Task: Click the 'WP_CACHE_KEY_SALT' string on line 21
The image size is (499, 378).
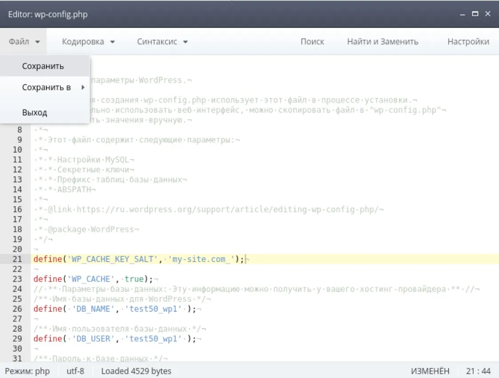Action: (x=112, y=259)
